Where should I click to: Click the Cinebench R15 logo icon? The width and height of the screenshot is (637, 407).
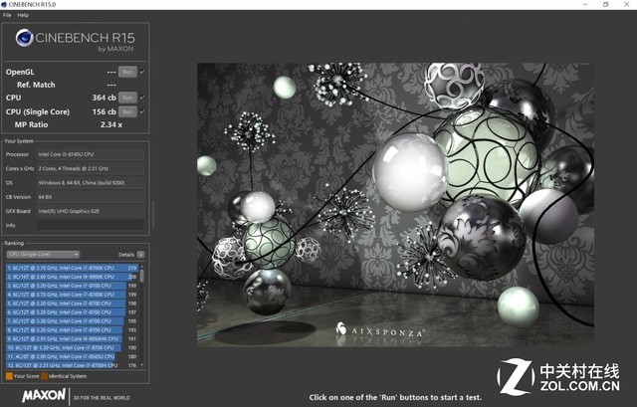click(x=22, y=40)
